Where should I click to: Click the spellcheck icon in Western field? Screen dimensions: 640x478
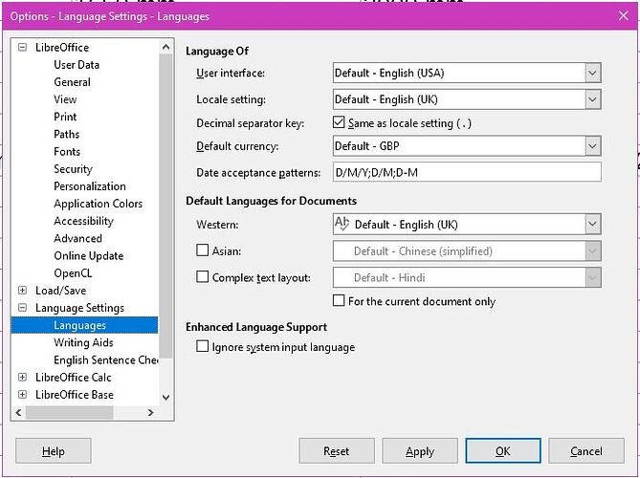[x=342, y=224]
